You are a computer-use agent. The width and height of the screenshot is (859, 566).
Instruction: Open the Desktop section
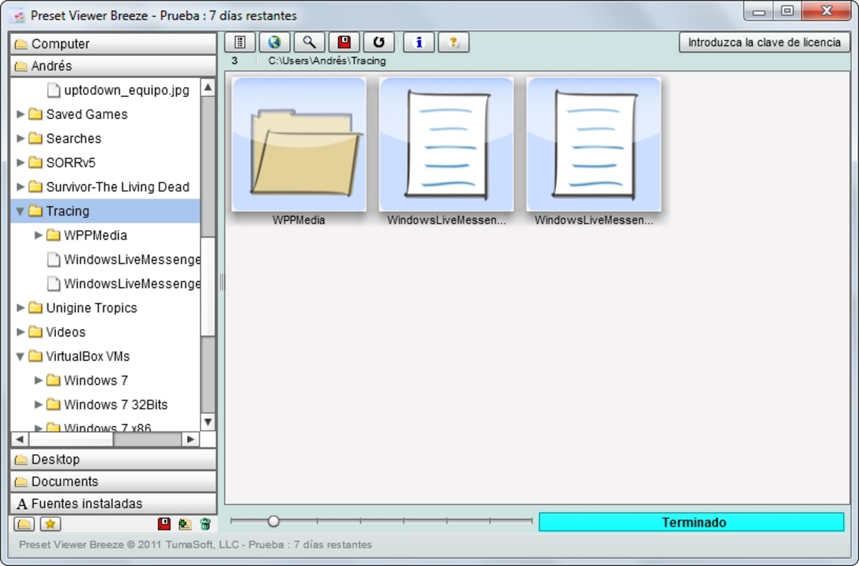click(113, 459)
